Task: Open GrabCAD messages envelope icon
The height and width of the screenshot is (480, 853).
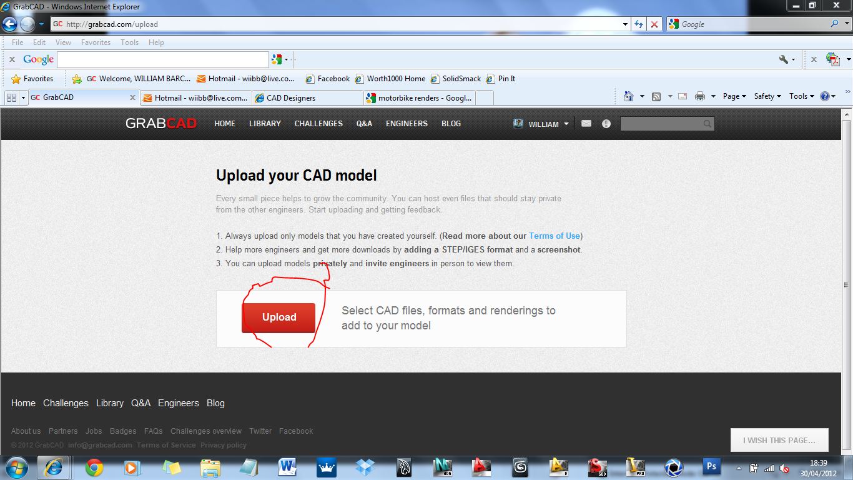Action: click(x=586, y=124)
